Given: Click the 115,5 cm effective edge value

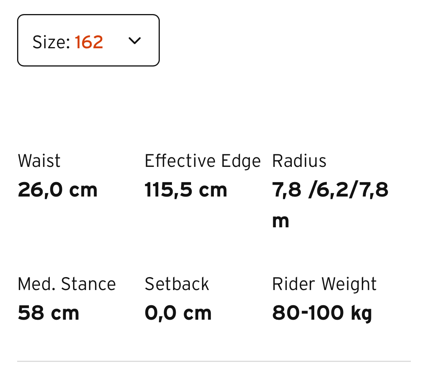Looking at the screenshot, I should (186, 190).
